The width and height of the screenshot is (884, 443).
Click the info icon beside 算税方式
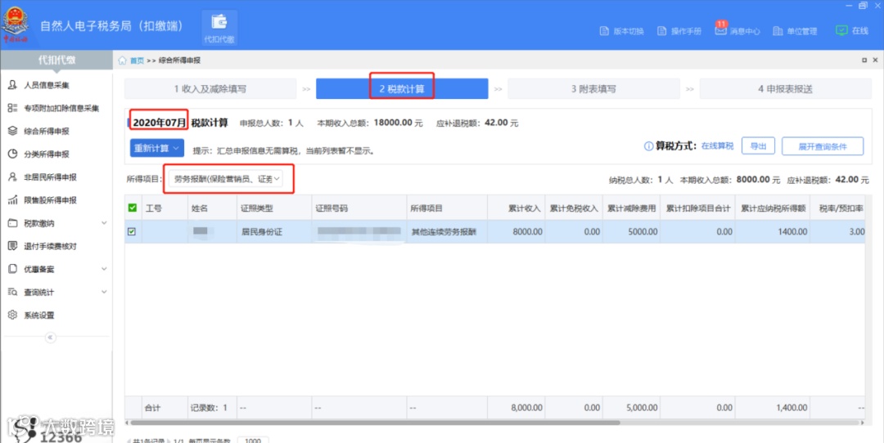point(648,146)
